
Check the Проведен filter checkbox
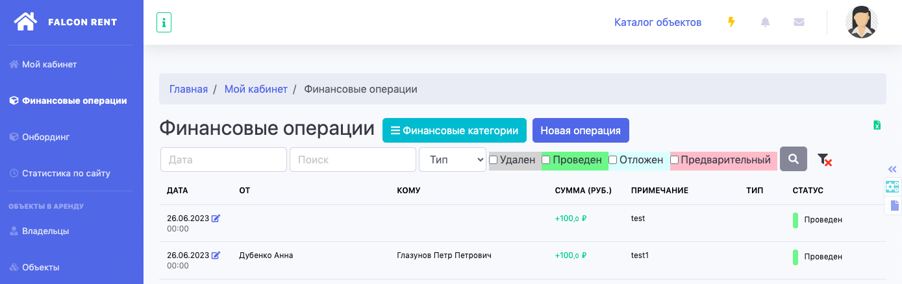click(x=546, y=160)
